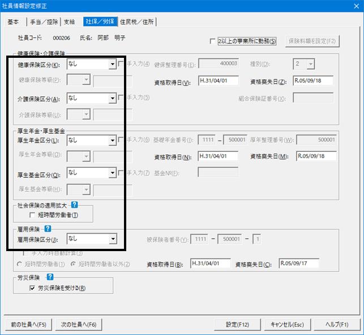This screenshot has width=364, height=335.
Task: Select 短時間労働者(1) radio button
Action: point(19,264)
